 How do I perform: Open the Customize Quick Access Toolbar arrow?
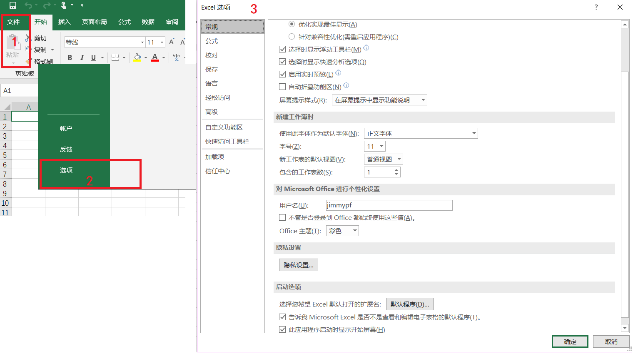(82, 5)
